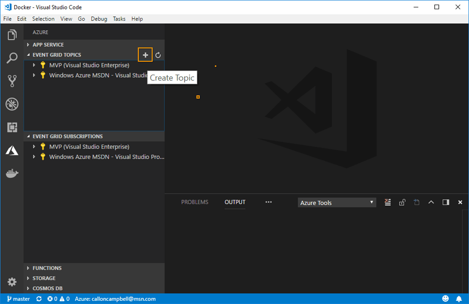Click the Create Topic plus icon
The image size is (469, 304).
pyautogui.click(x=145, y=55)
